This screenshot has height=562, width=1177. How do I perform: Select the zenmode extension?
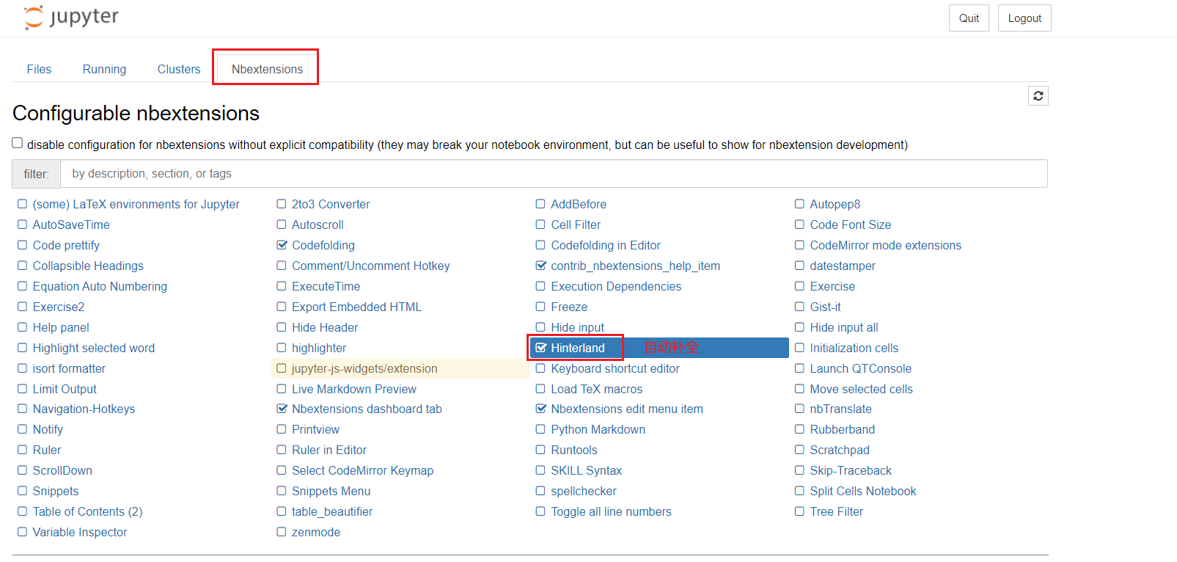316,532
